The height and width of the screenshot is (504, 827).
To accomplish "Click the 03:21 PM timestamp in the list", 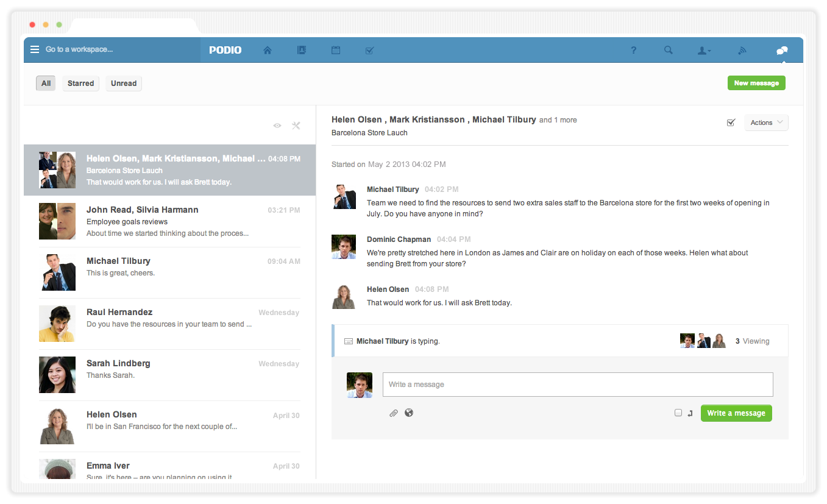I will (x=284, y=210).
